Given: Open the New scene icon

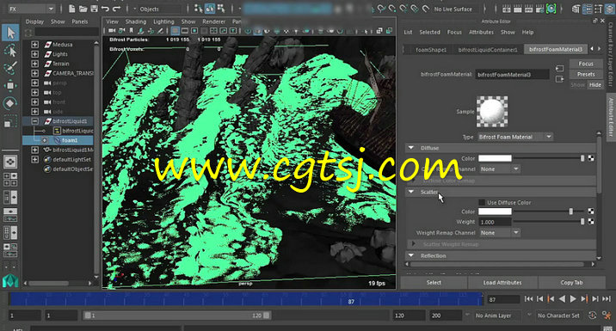Looking at the screenshot, I should tap(72, 9).
